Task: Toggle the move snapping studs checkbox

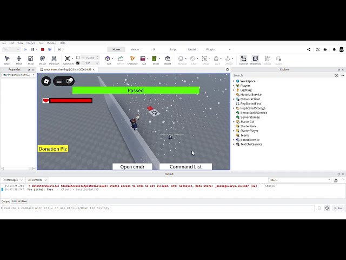Action: tap(78, 57)
